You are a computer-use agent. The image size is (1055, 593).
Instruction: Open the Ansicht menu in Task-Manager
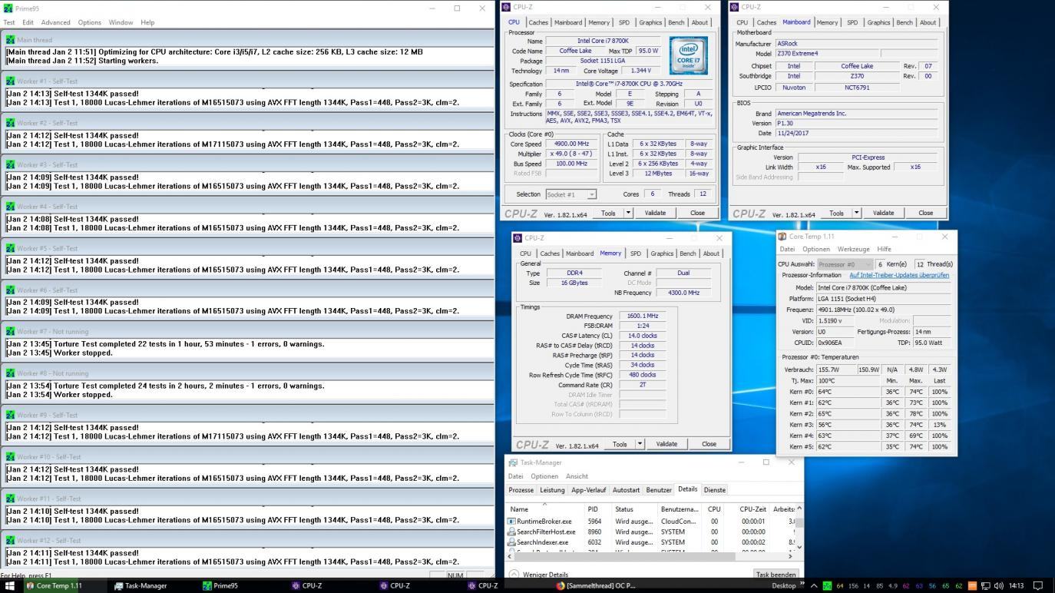pyautogui.click(x=577, y=476)
